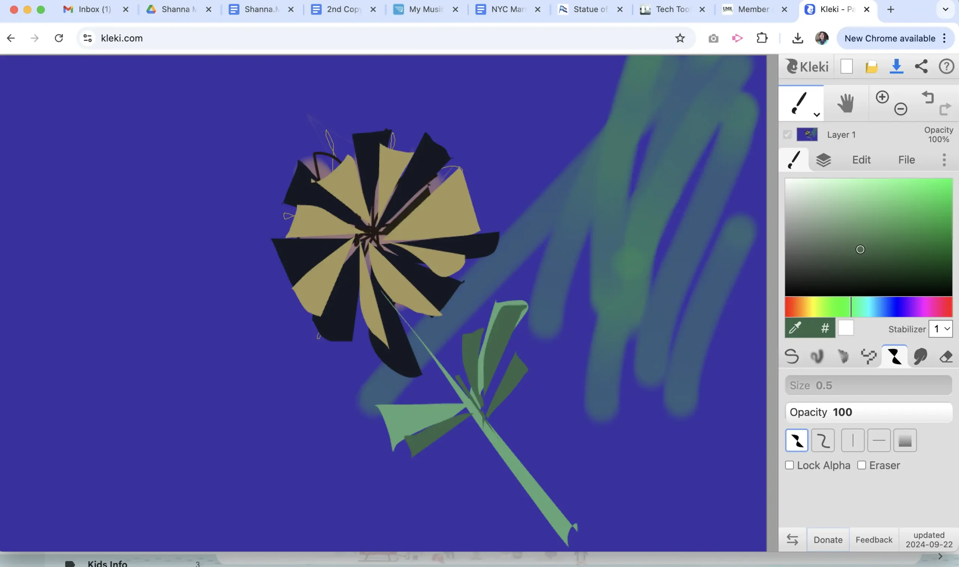Select chemy stroke mode
959x567 pixels.
coord(823,440)
